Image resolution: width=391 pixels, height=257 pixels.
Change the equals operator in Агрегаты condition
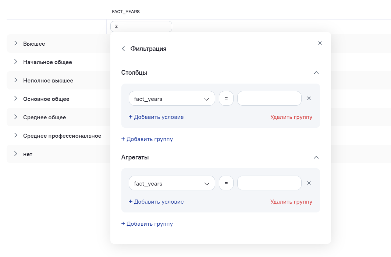point(226,183)
